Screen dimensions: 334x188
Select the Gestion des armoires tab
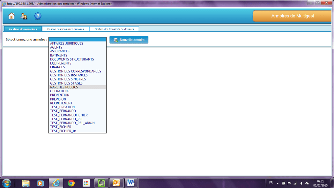(23, 29)
